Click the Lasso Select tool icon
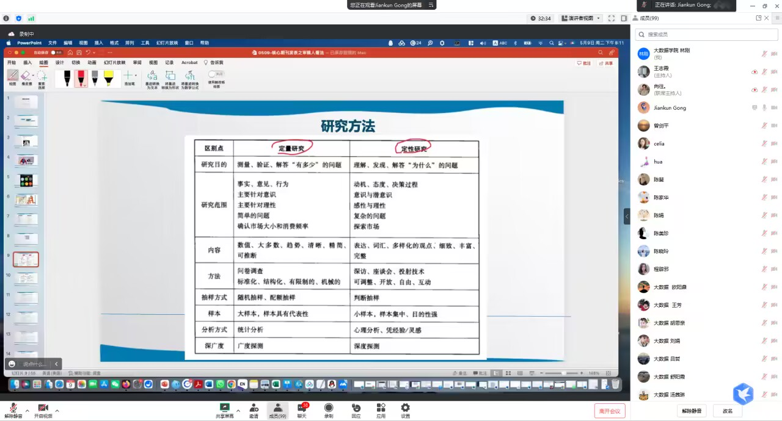This screenshot has height=421, width=782. tap(42, 76)
